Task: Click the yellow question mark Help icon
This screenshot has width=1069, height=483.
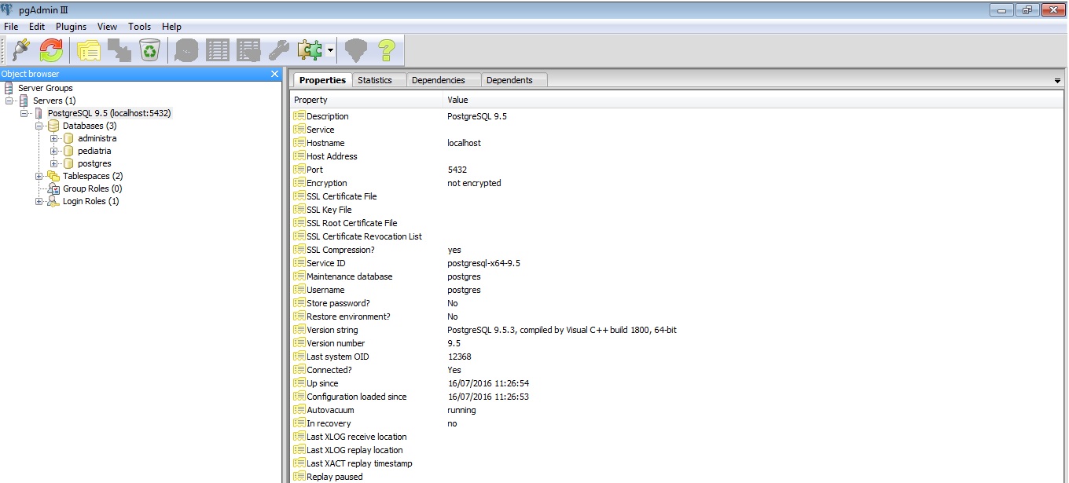Action: pos(386,50)
